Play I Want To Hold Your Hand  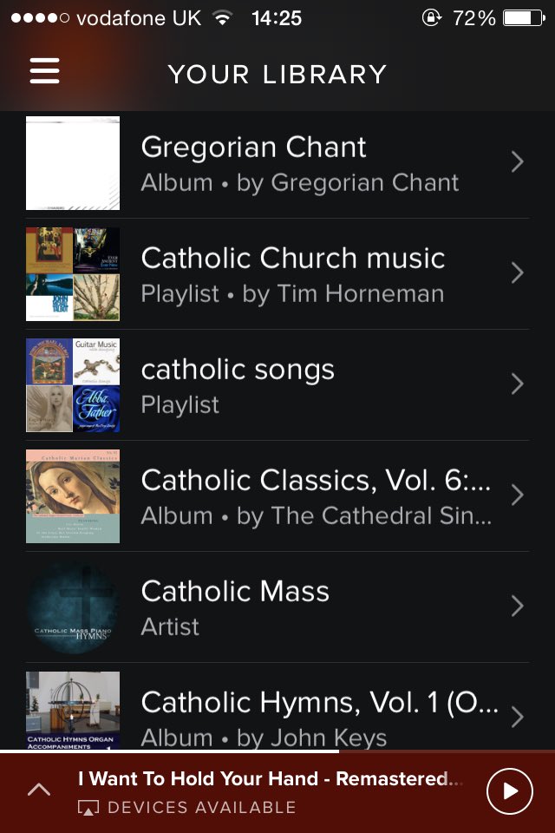tap(509, 791)
